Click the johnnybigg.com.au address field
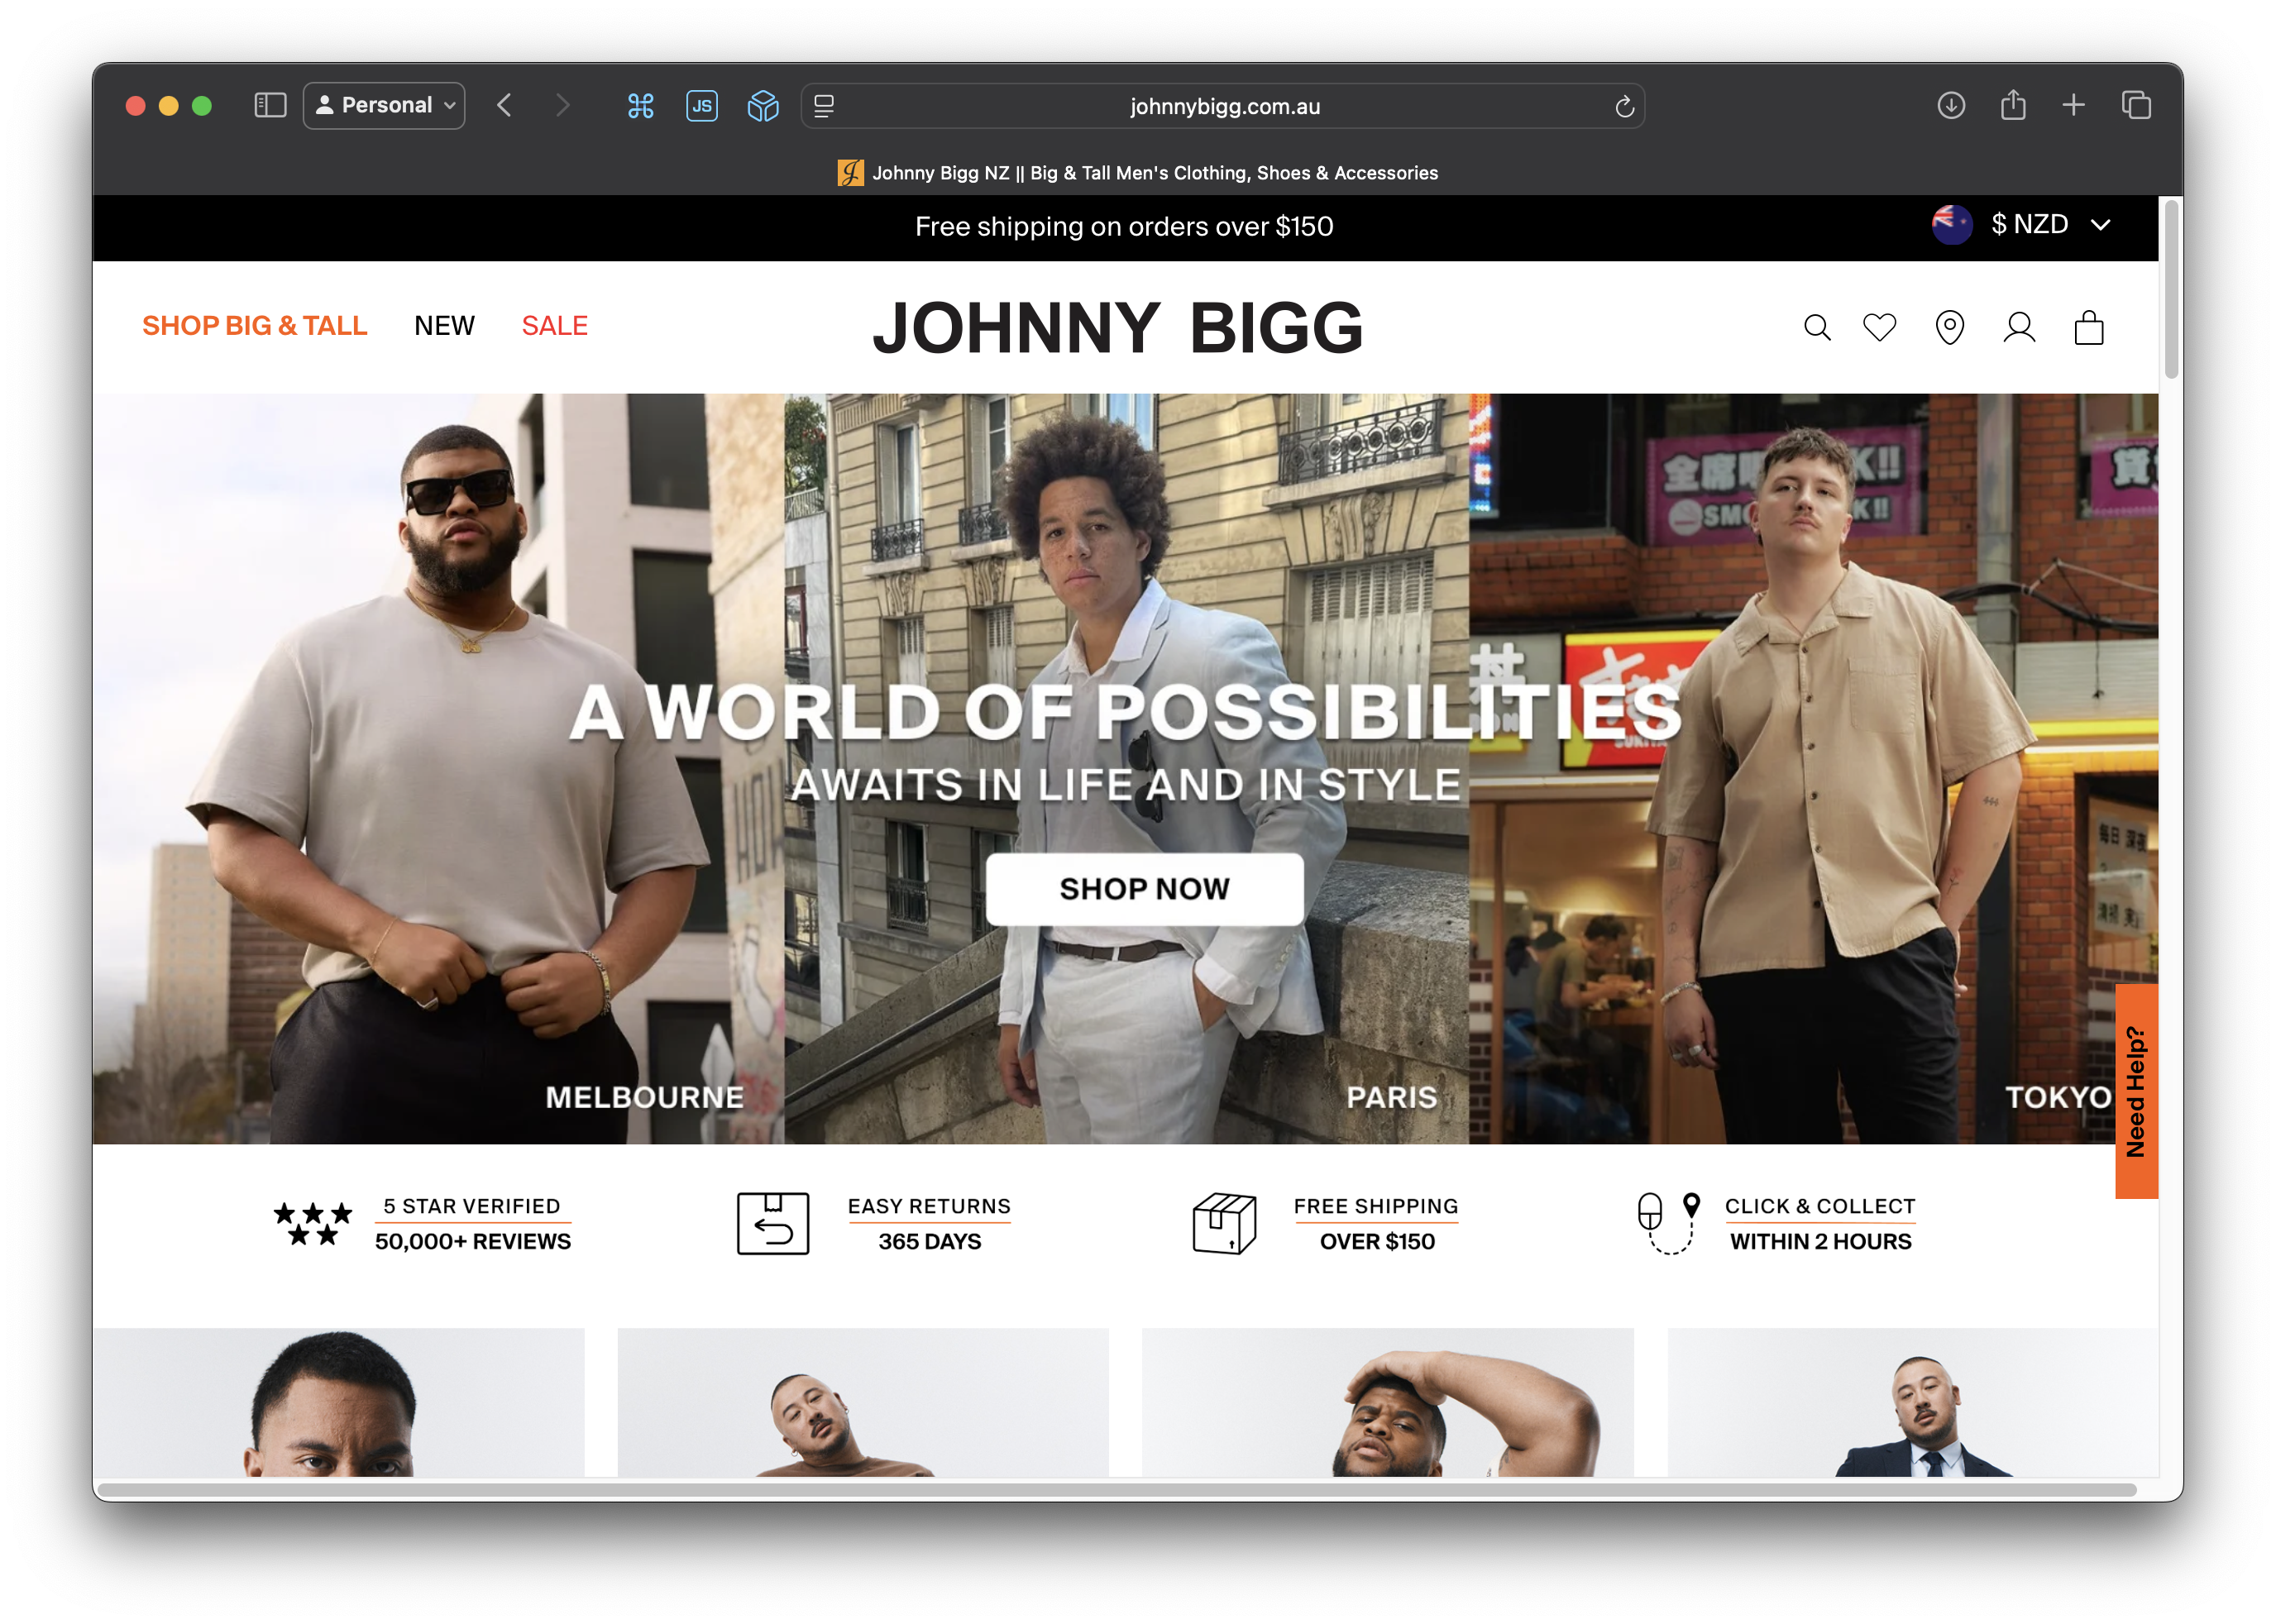The image size is (2276, 1624). point(1224,106)
